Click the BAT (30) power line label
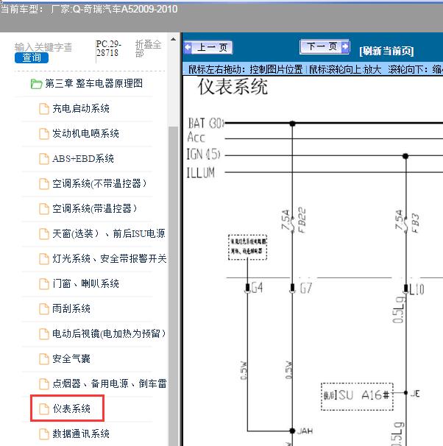The height and width of the screenshot is (446, 443). point(206,124)
